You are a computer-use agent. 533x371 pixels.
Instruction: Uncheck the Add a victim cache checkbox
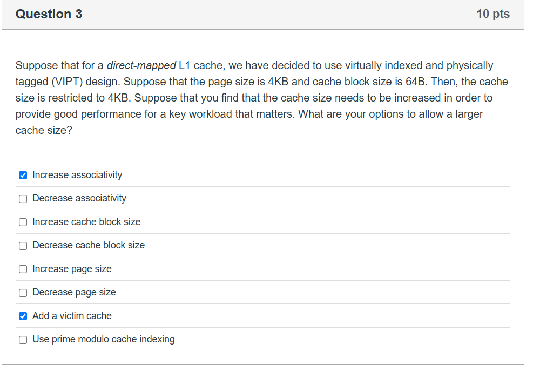[23, 316]
